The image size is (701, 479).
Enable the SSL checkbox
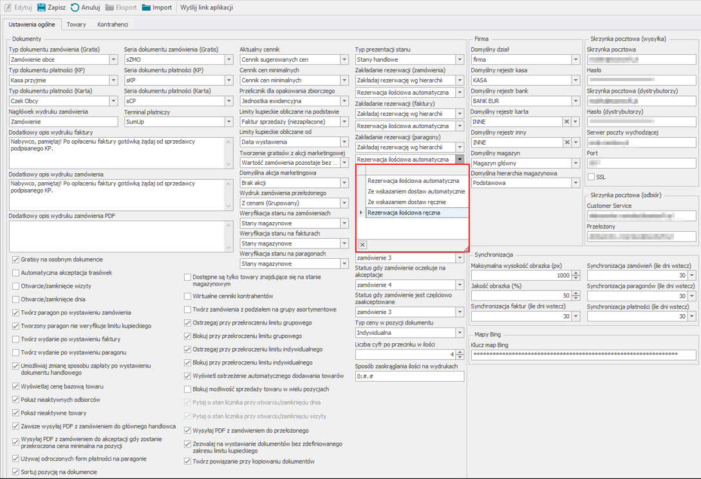[x=592, y=177]
